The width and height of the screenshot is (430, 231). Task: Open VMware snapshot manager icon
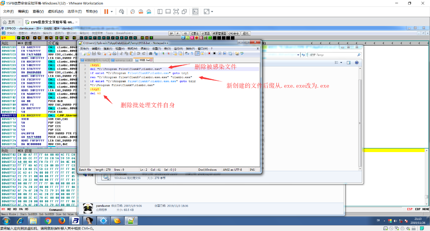(148, 11)
